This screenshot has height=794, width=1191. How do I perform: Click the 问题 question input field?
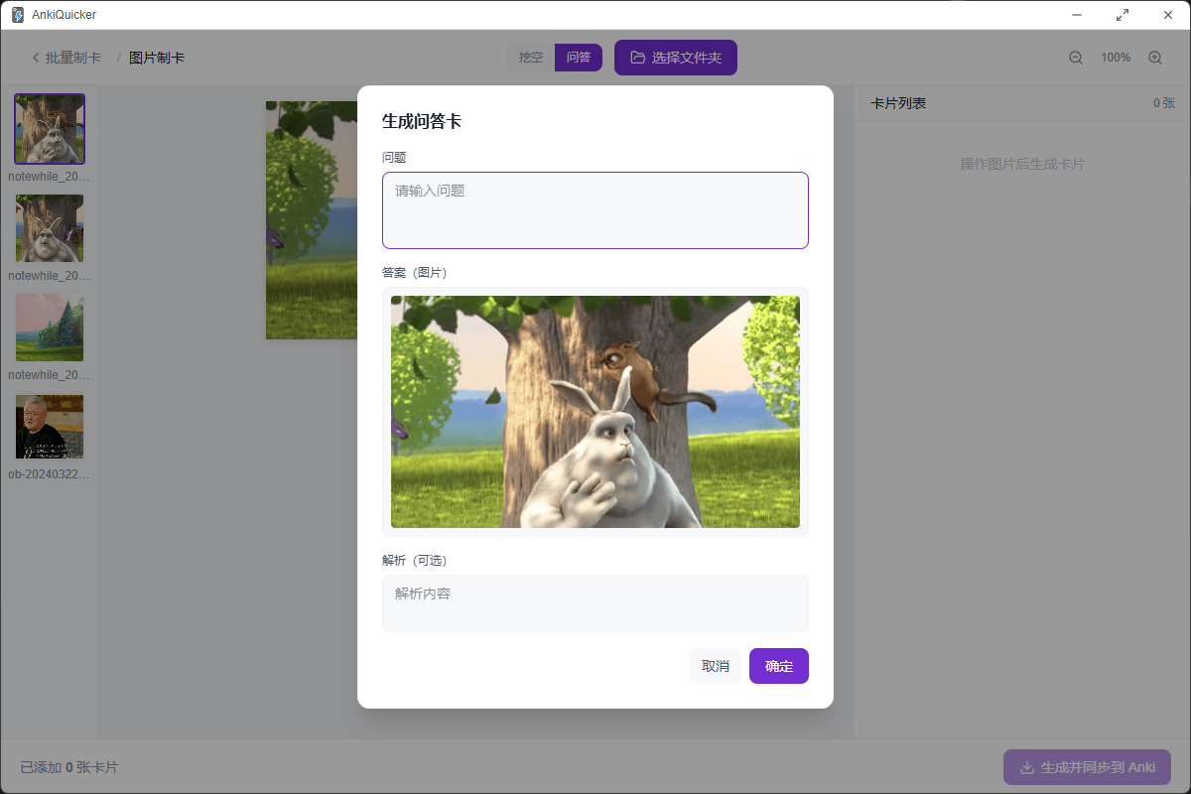coord(595,210)
